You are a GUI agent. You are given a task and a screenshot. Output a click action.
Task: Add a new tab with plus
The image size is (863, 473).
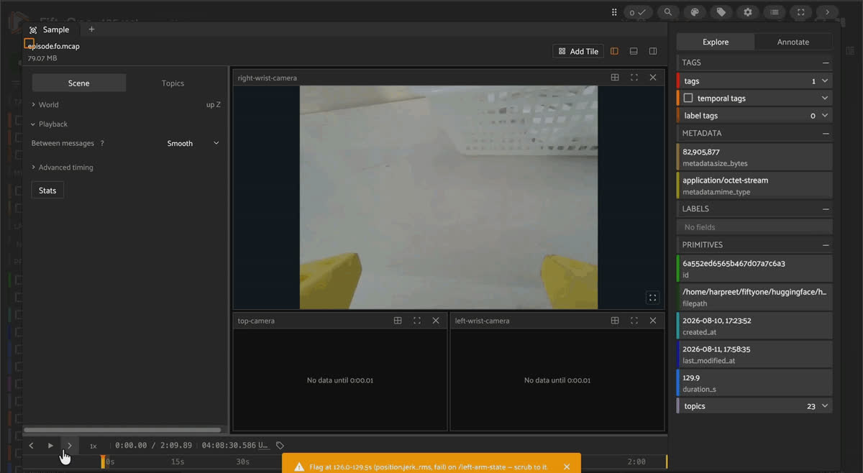[x=91, y=29]
